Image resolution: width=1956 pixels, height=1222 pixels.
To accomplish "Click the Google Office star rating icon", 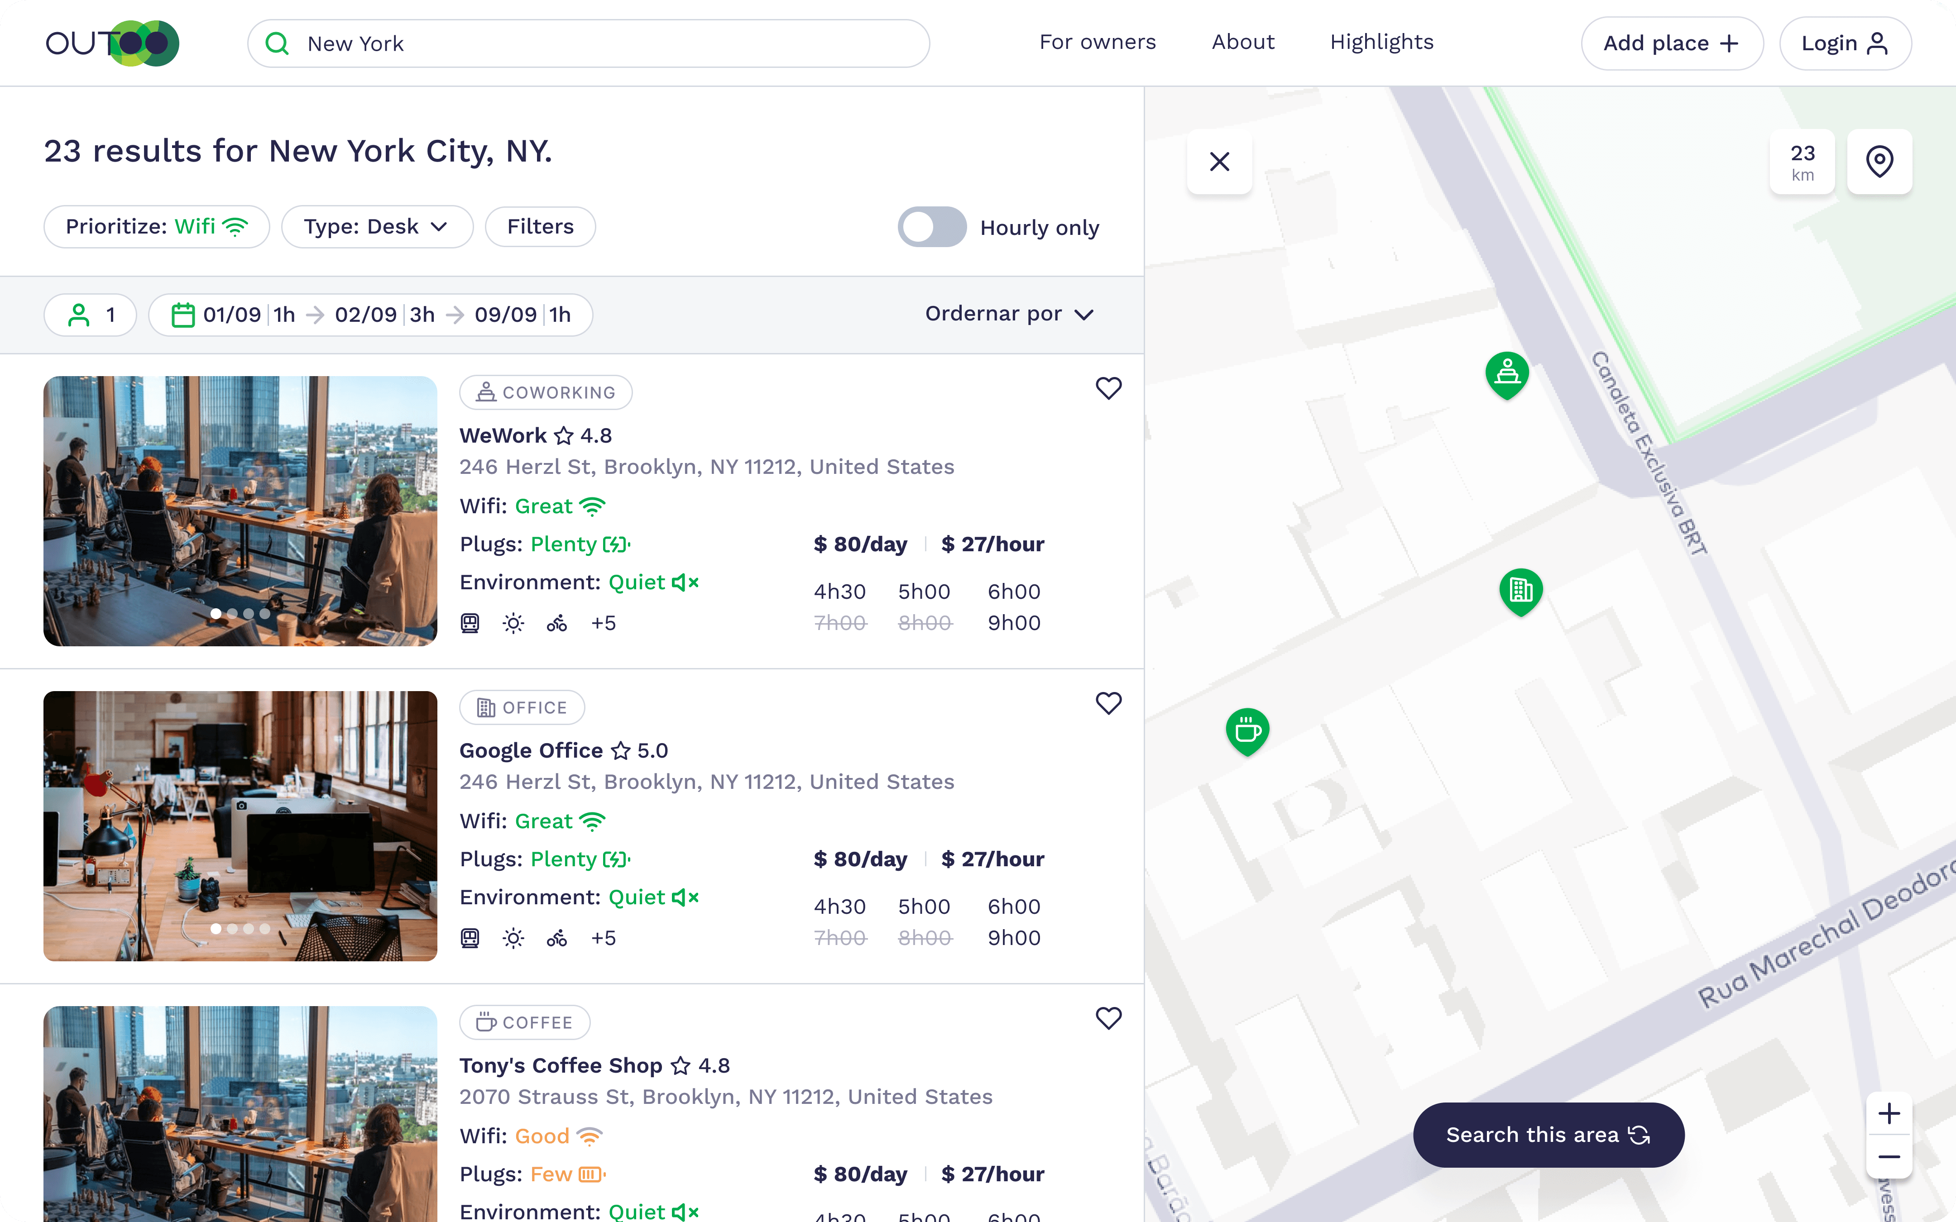I will [621, 751].
